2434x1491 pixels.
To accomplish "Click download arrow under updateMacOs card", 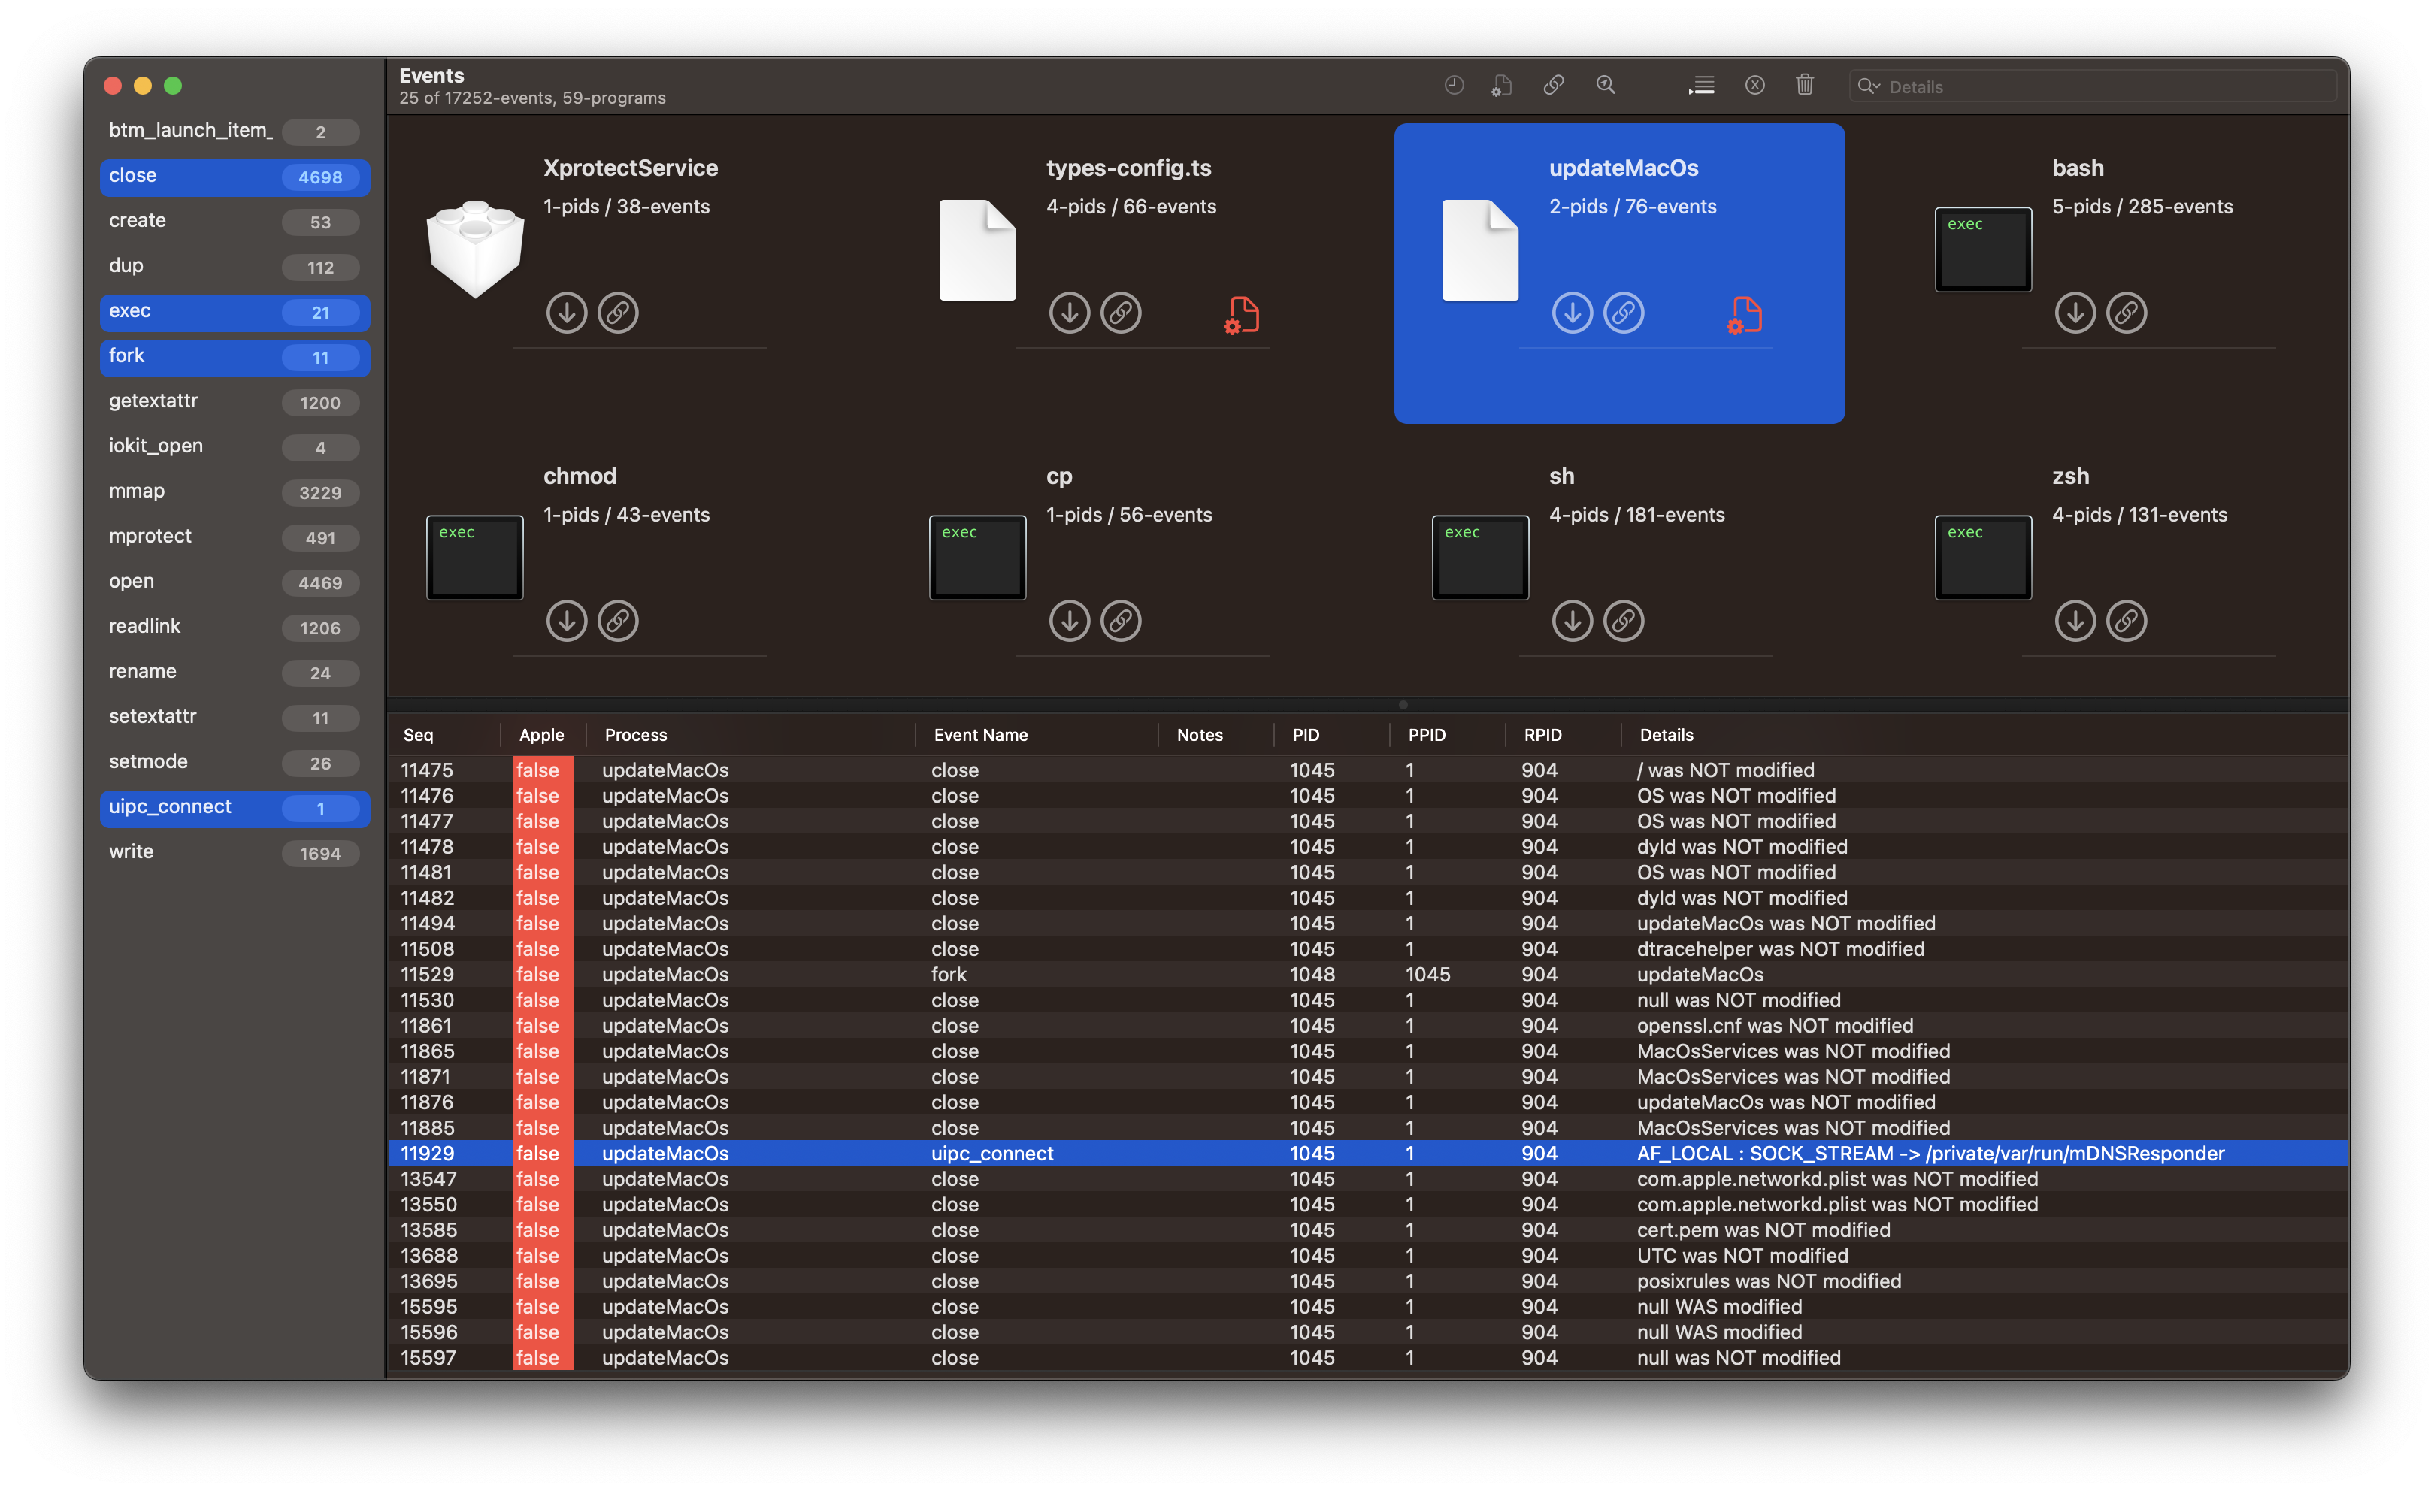I will coord(1573,313).
